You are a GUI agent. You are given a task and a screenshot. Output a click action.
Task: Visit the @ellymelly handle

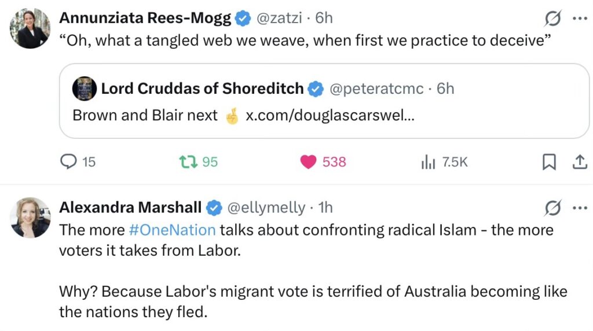point(266,207)
